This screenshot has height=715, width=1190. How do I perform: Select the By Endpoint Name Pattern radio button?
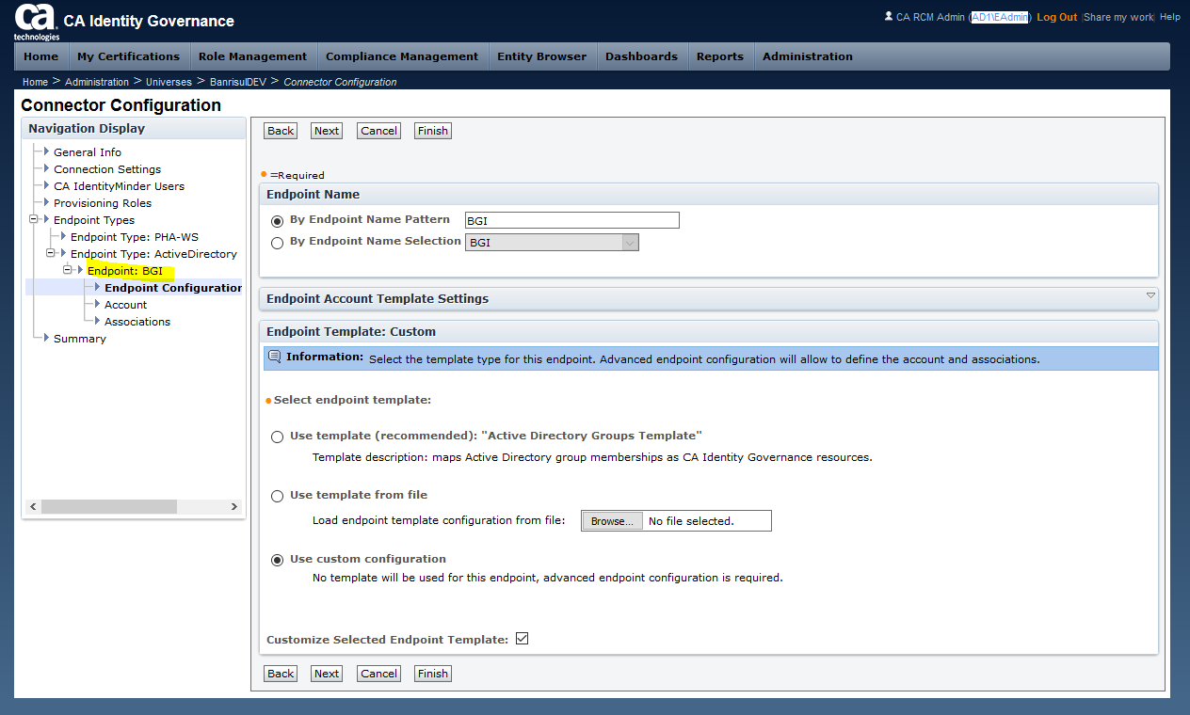pos(277,221)
